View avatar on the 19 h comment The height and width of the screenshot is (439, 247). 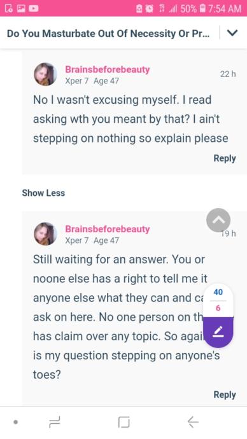pyautogui.click(x=45, y=233)
